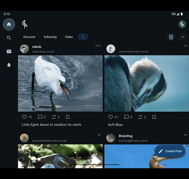This screenshot has height=179, width=189.
Task: Tap the heron app logo in header
Action: tap(24, 24)
